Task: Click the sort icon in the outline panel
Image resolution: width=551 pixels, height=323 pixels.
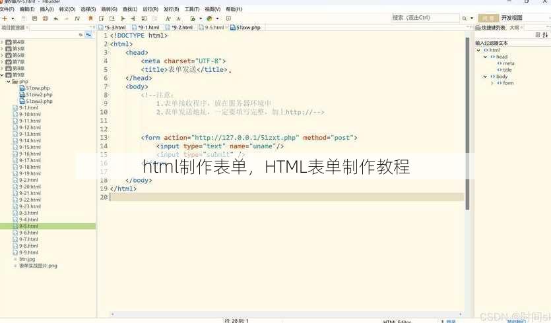Action: point(545,35)
